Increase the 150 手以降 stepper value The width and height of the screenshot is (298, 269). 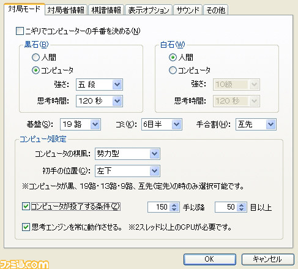pos(174,205)
